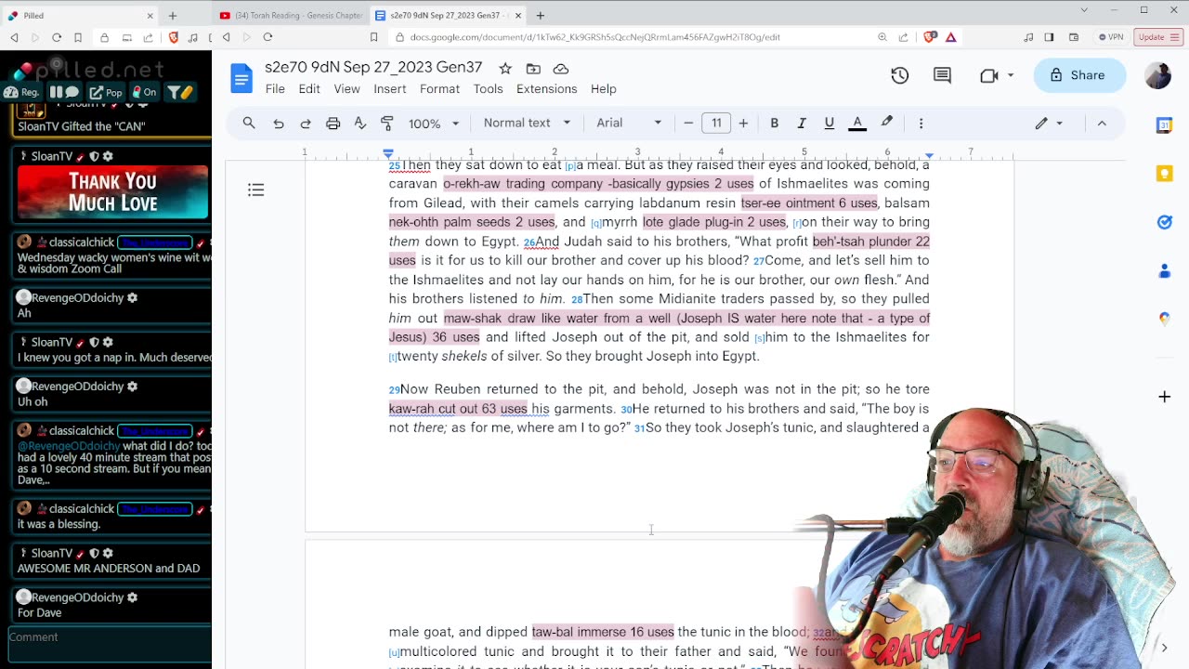The image size is (1189, 669).
Task: Show the document outline icon
Action: (x=255, y=190)
